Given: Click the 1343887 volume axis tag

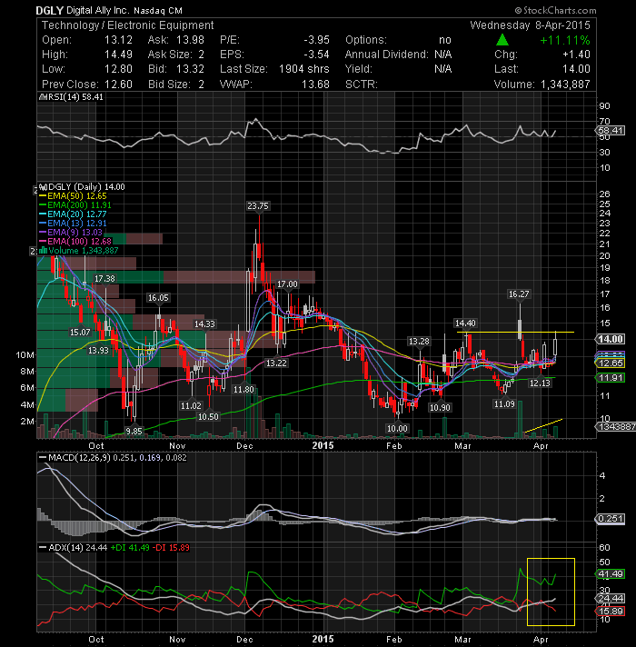Looking at the screenshot, I should [x=615, y=427].
